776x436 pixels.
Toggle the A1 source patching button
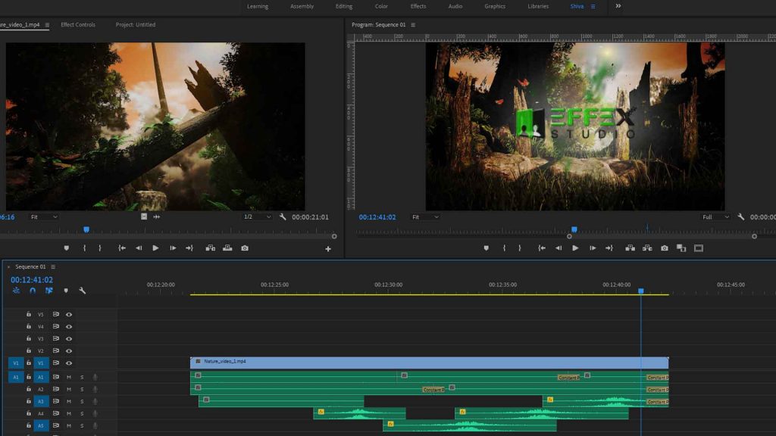click(16, 377)
